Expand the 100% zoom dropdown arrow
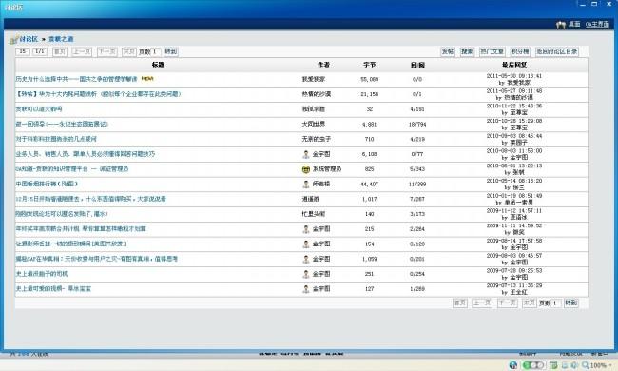 (610, 365)
